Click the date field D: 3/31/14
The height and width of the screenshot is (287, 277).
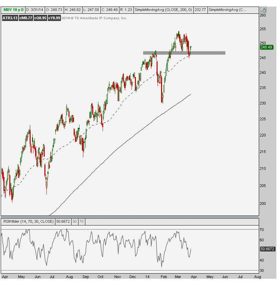coord(35,10)
